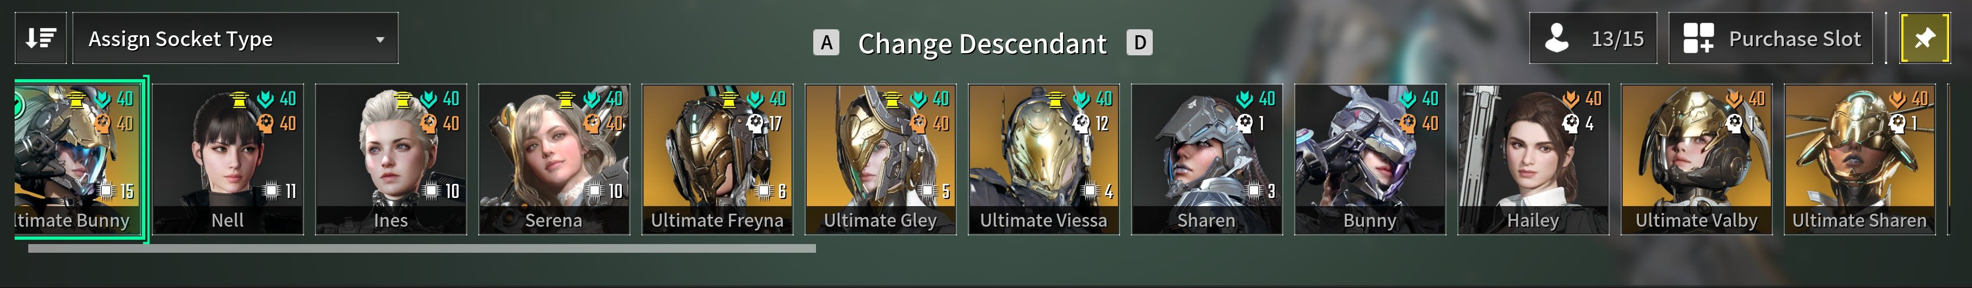This screenshot has width=1972, height=288.
Task: Open the Assign Socket Type dropdown
Action: pyautogui.click(x=235, y=38)
